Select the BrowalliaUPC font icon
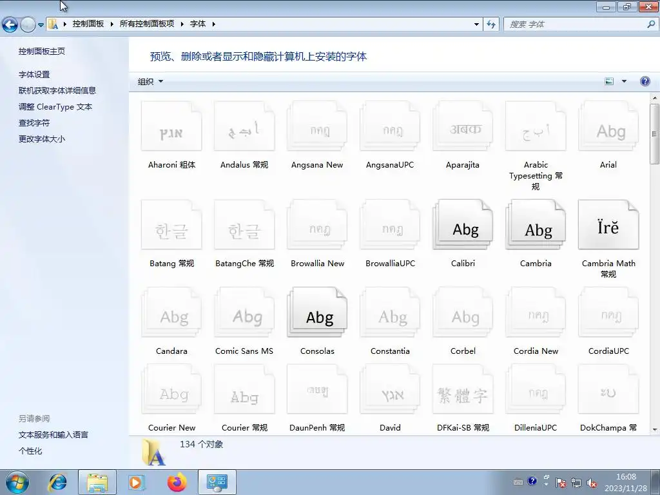Viewport: 660px width, 495px height. pos(390,225)
